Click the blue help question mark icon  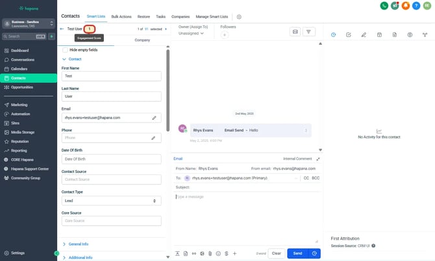(x=417, y=6)
